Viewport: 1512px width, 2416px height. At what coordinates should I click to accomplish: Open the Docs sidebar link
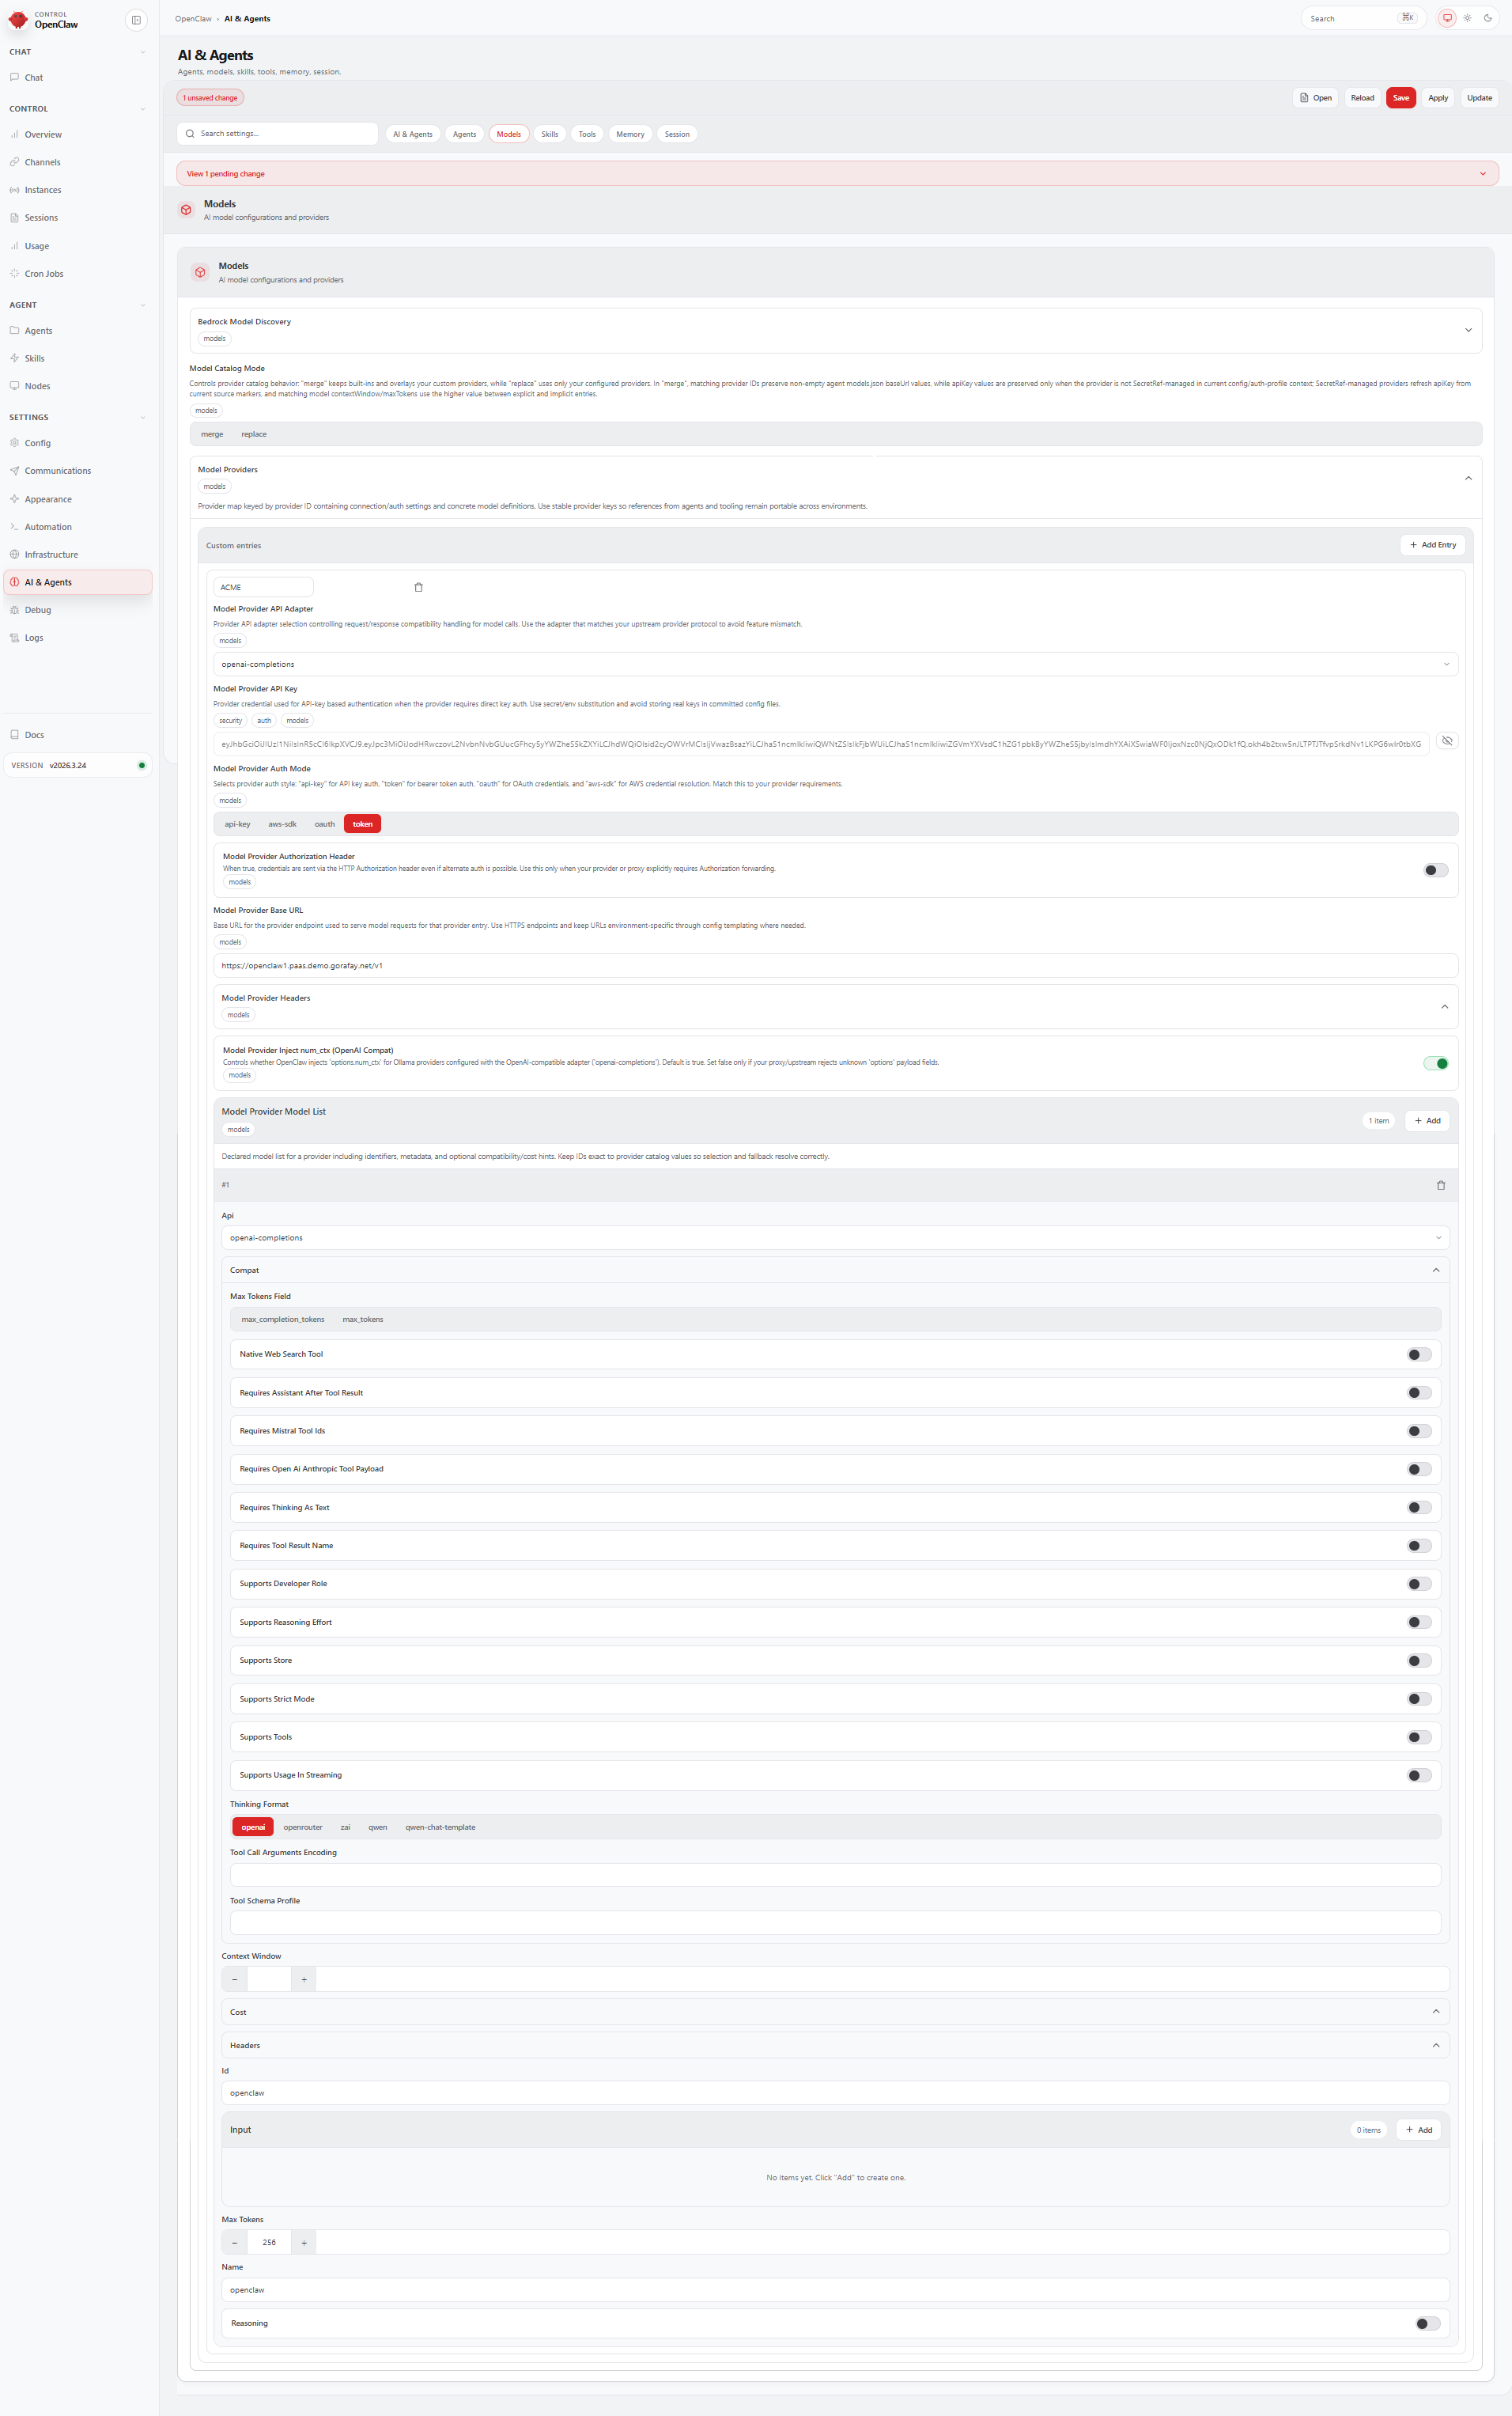point(34,735)
